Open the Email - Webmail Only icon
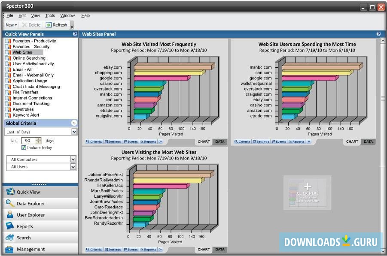 8,75
